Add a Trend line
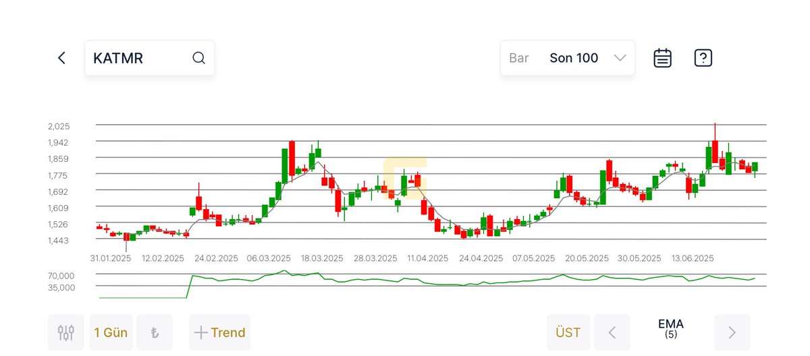The height and width of the screenshot is (356, 810). (219, 332)
